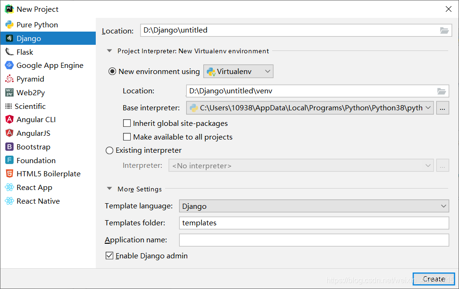The height and width of the screenshot is (289, 459).
Task: Open the Virtualenv environment type dropdown
Action: coord(238,72)
